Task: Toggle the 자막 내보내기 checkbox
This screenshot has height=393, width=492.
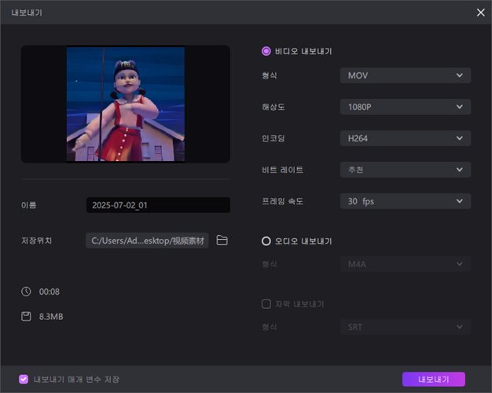Action: coord(266,304)
